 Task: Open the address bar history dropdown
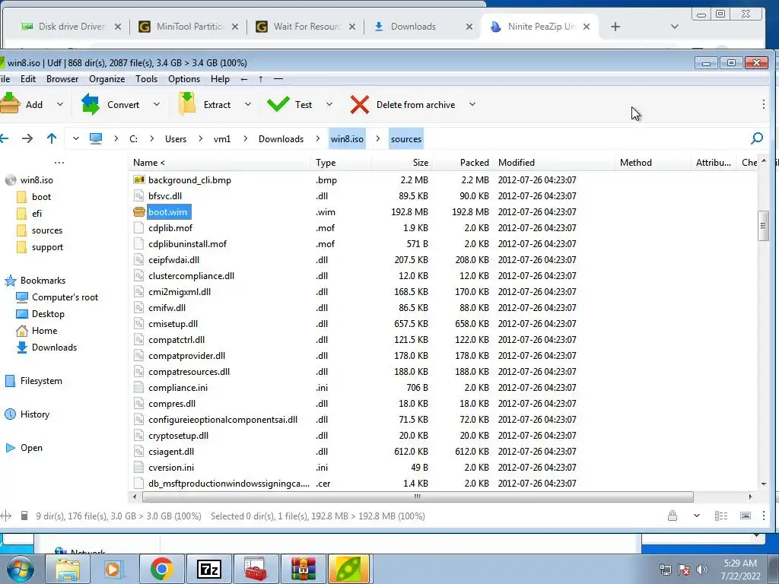click(75, 138)
